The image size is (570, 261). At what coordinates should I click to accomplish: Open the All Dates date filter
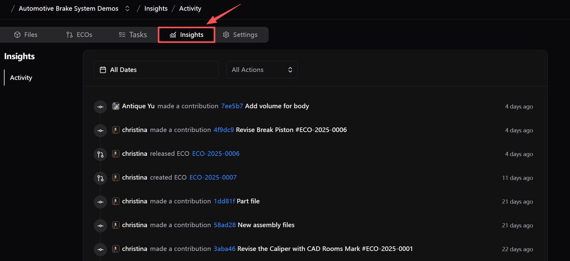[x=156, y=70]
